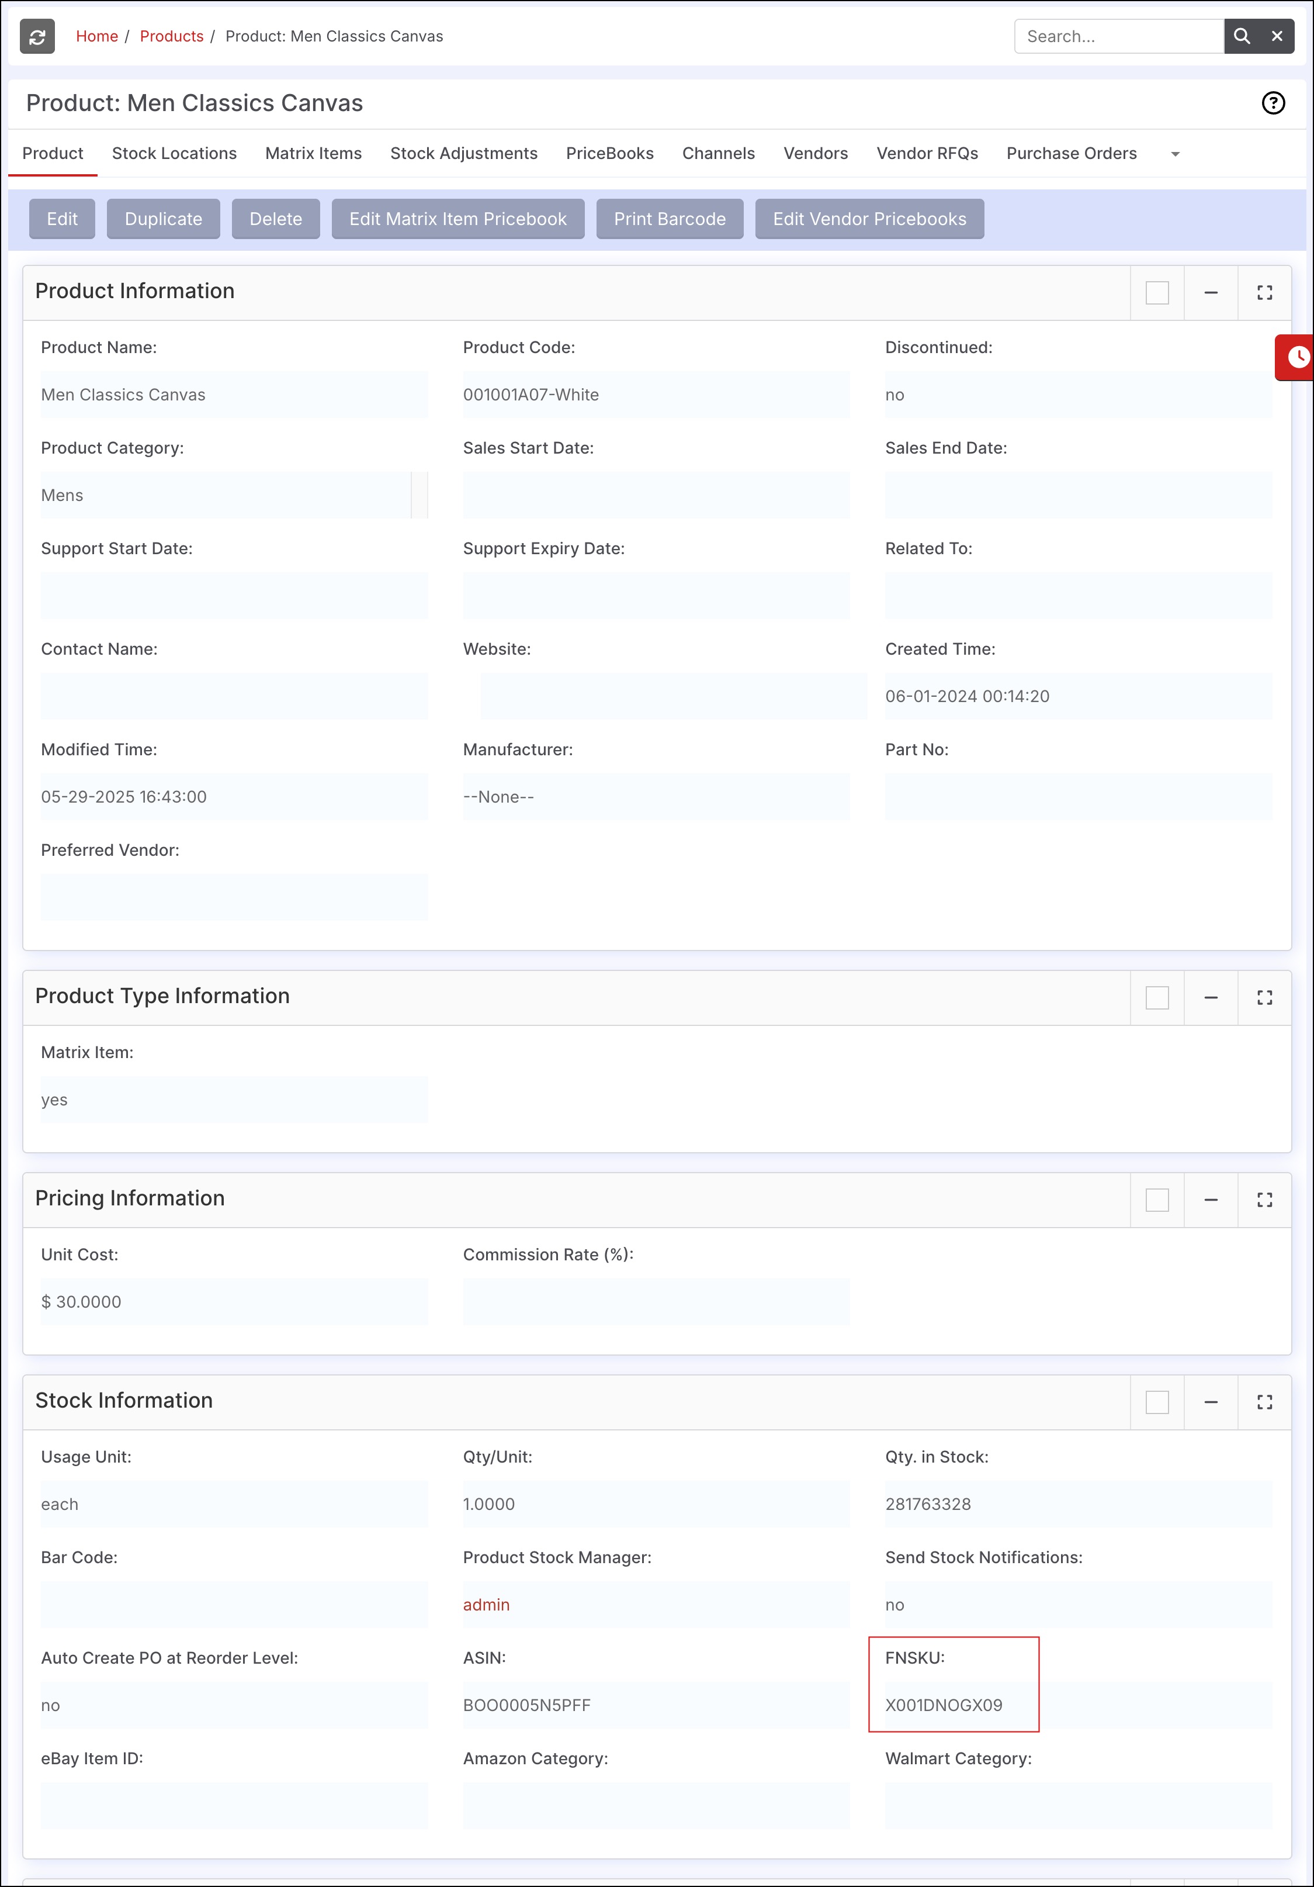Click the search magnifier icon
Viewport: 1314px width, 1887px height.
pyautogui.click(x=1242, y=36)
